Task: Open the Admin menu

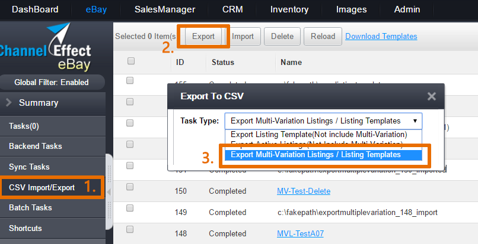Action: (407, 9)
